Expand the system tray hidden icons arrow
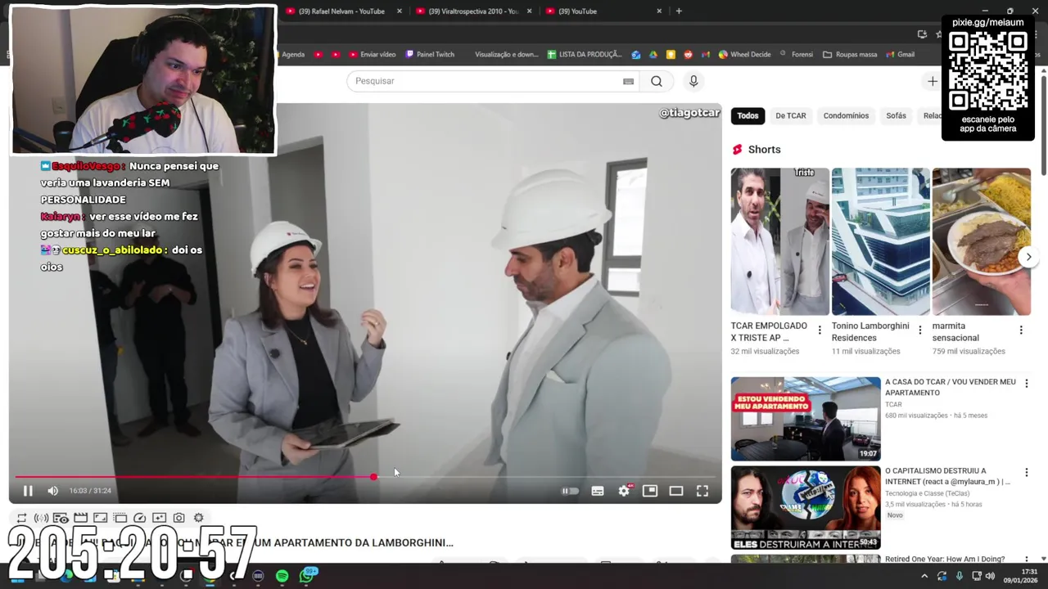Image resolution: width=1048 pixels, height=589 pixels. pyautogui.click(x=924, y=576)
